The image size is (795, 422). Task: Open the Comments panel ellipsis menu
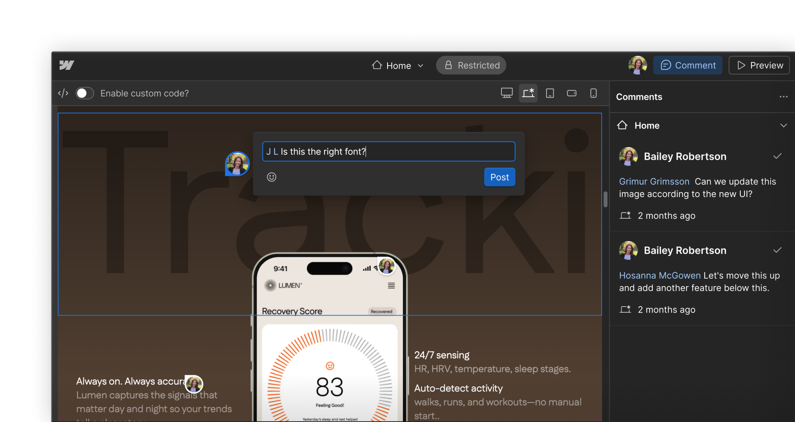[783, 96]
